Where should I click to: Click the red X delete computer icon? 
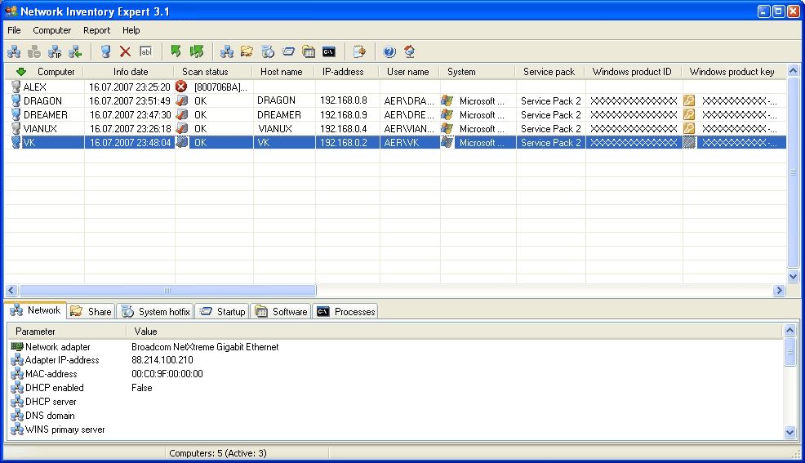[125, 51]
